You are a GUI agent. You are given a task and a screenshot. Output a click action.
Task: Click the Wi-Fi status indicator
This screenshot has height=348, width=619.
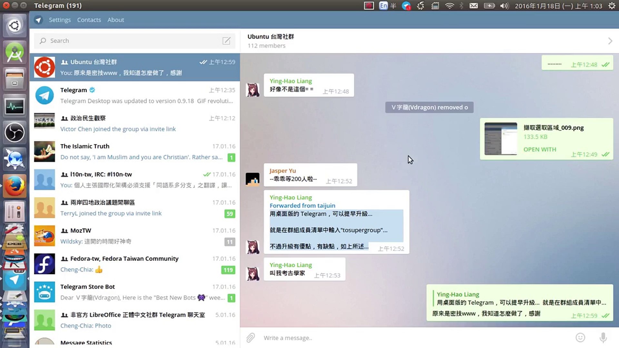[x=449, y=5]
